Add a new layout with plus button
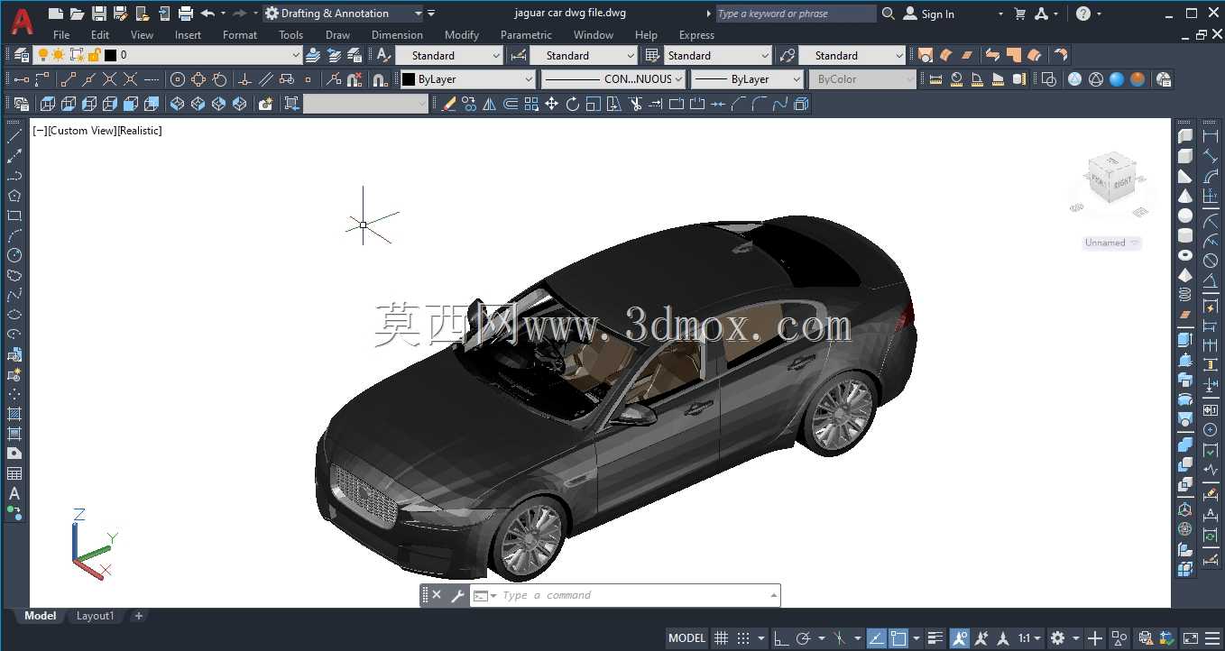The height and width of the screenshot is (651, 1225). (138, 616)
